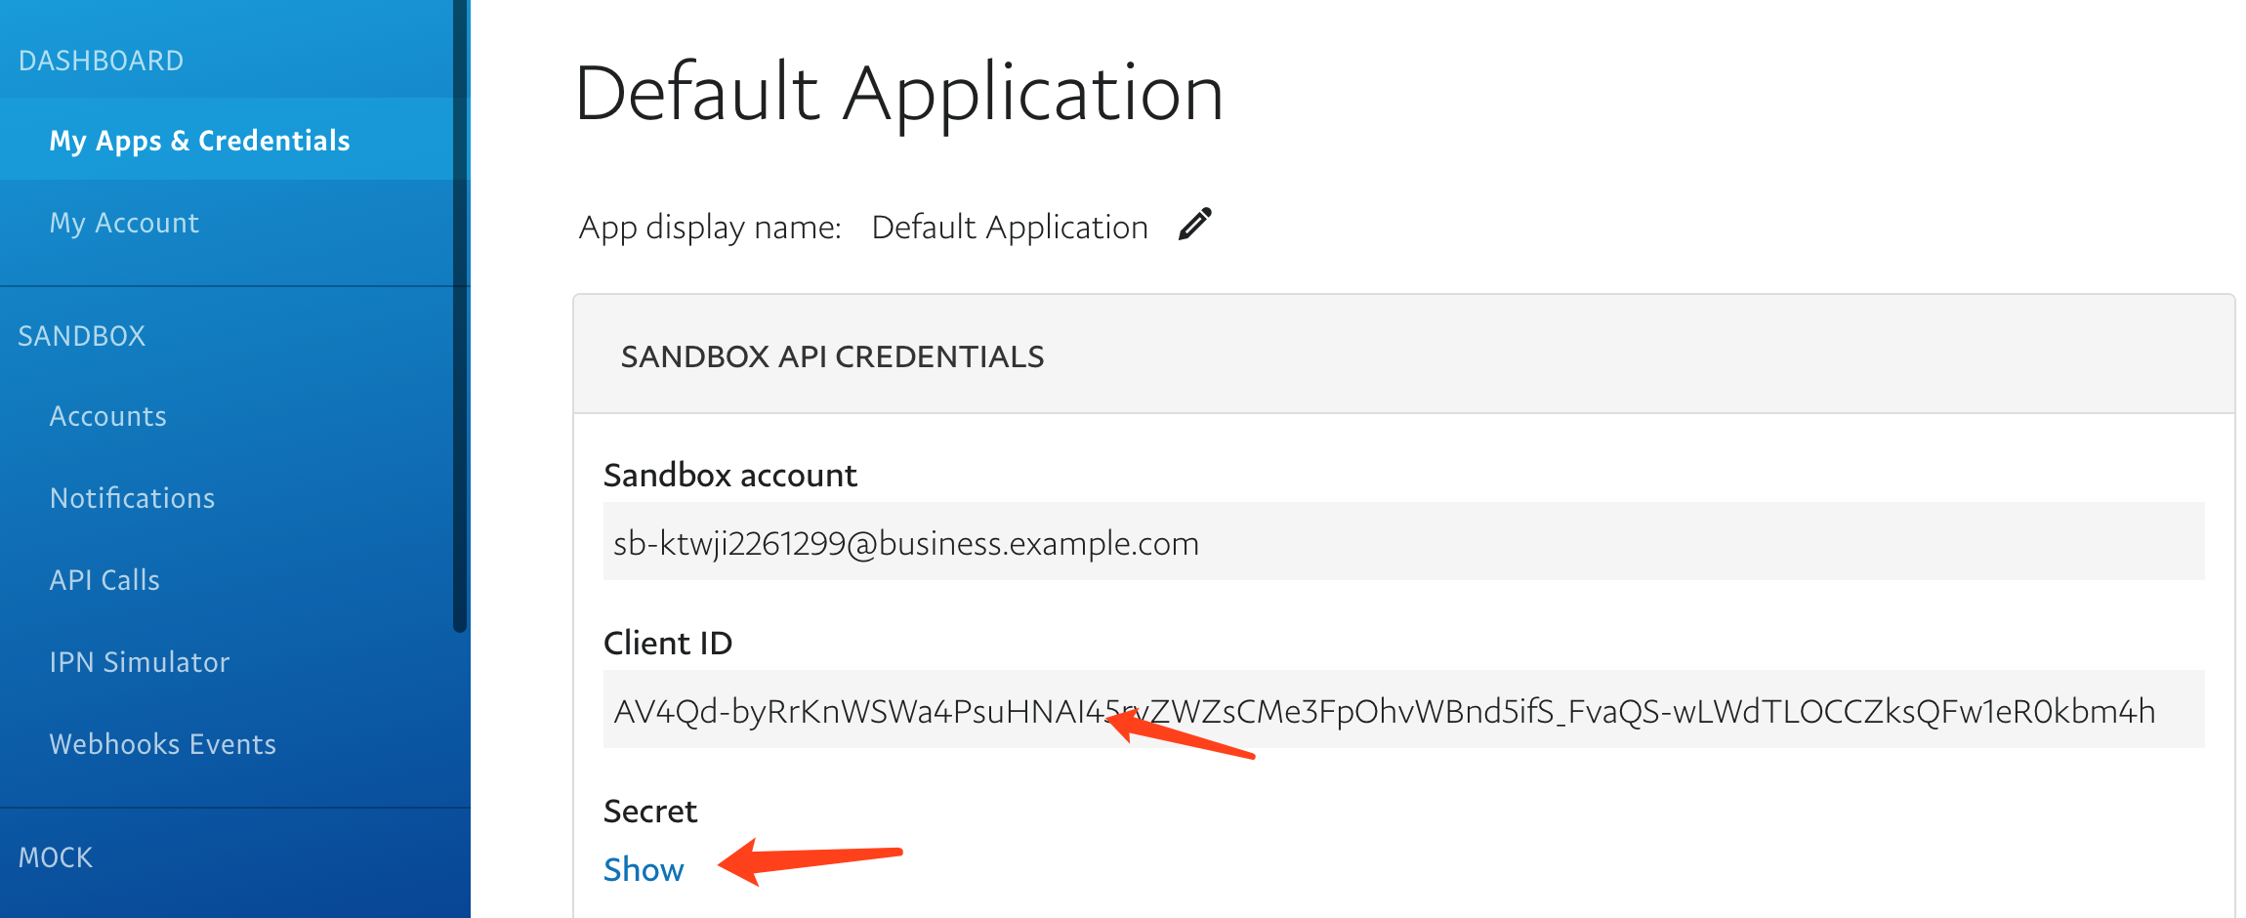Navigate to API Calls page
The width and height of the screenshot is (2246, 918).
104,580
